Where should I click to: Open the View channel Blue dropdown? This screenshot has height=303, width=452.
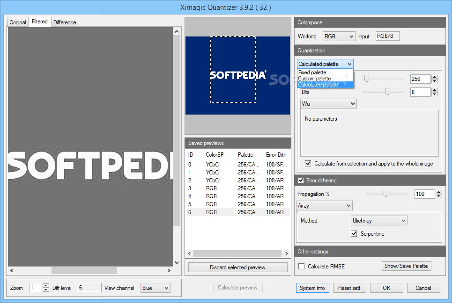(156, 288)
